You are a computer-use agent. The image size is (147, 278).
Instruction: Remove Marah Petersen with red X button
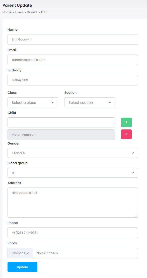(126, 134)
